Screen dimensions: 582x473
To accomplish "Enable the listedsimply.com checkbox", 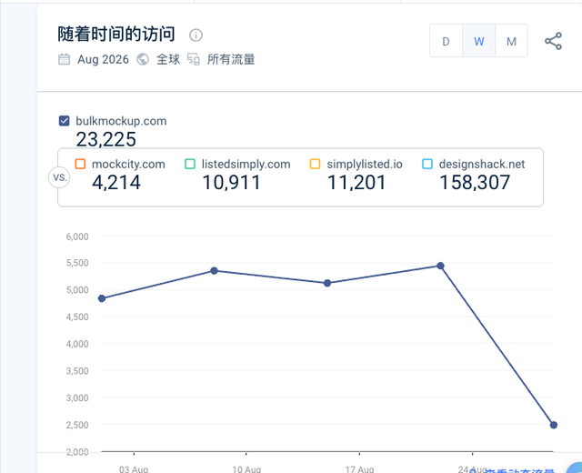I will pyautogui.click(x=190, y=164).
